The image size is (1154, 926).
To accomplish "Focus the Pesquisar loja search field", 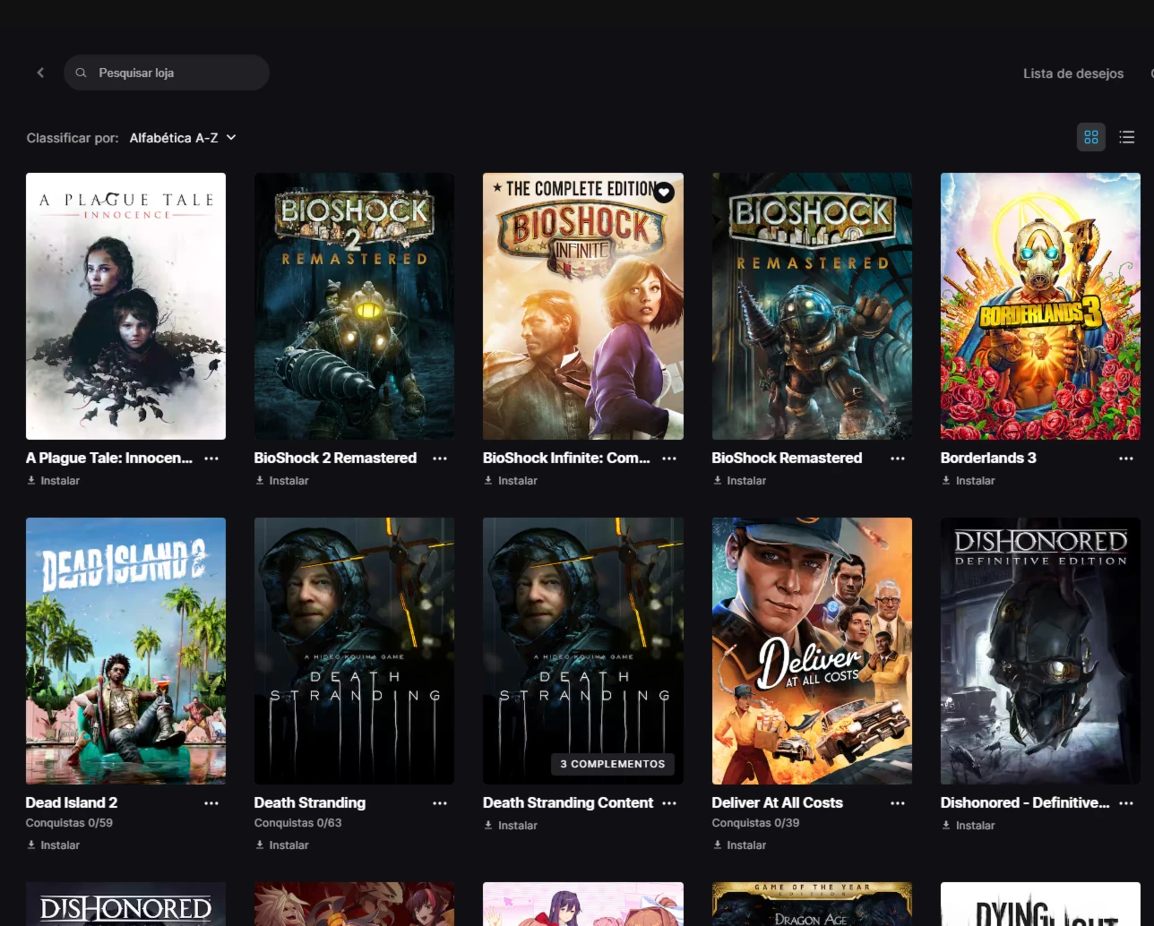I will [167, 73].
